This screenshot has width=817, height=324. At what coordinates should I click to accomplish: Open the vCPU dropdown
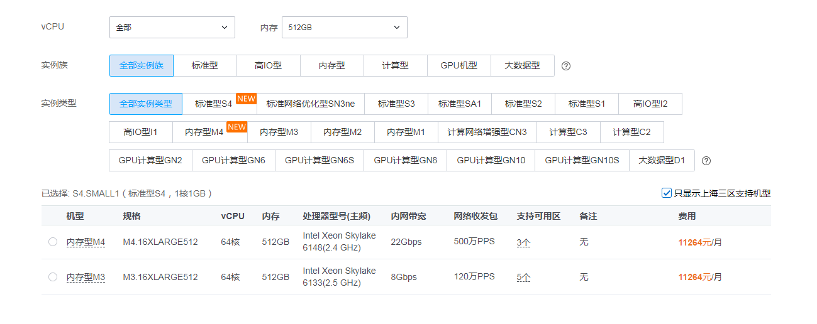click(x=172, y=28)
